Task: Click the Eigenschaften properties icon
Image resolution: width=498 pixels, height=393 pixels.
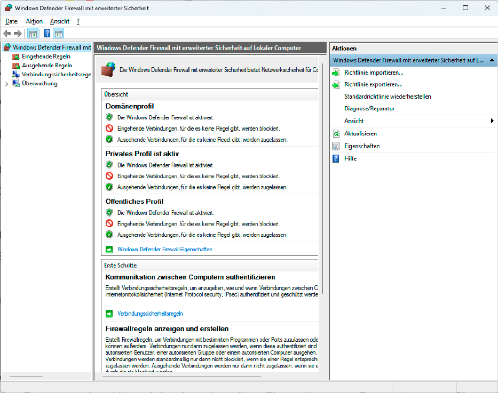Action: click(x=336, y=146)
